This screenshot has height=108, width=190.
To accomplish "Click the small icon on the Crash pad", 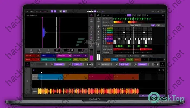I will coord(86,59).
